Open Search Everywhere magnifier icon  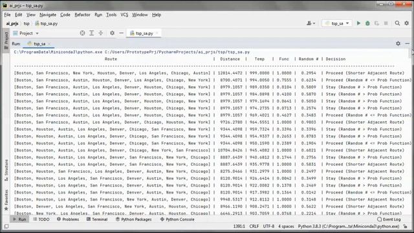click(397, 23)
